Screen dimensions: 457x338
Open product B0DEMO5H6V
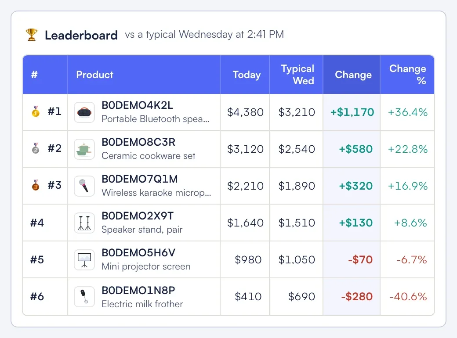[x=138, y=253]
